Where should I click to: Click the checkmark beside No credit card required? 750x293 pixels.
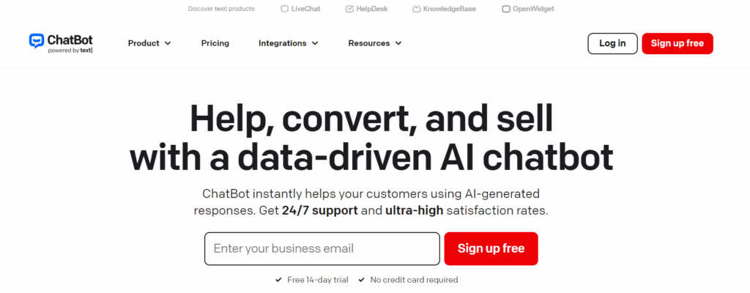tap(362, 280)
